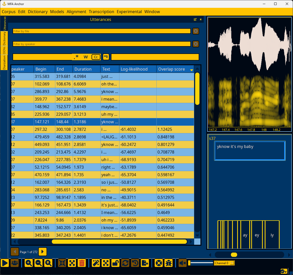Play the selected utterance audio
Image resolution: width=293 pixels, height=275 pixels.
[5, 263]
